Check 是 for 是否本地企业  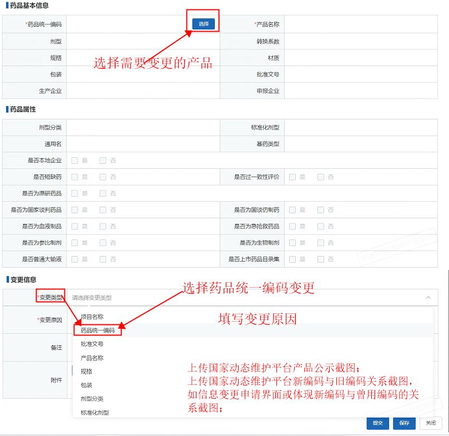(74, 161)
